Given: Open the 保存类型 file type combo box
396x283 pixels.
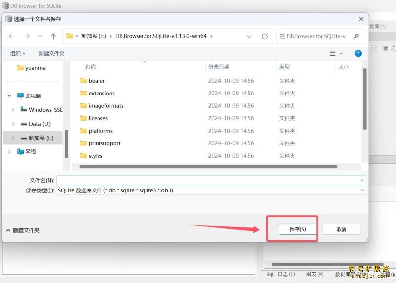Looking at the screenshot, I should click(x=211, y=190).
